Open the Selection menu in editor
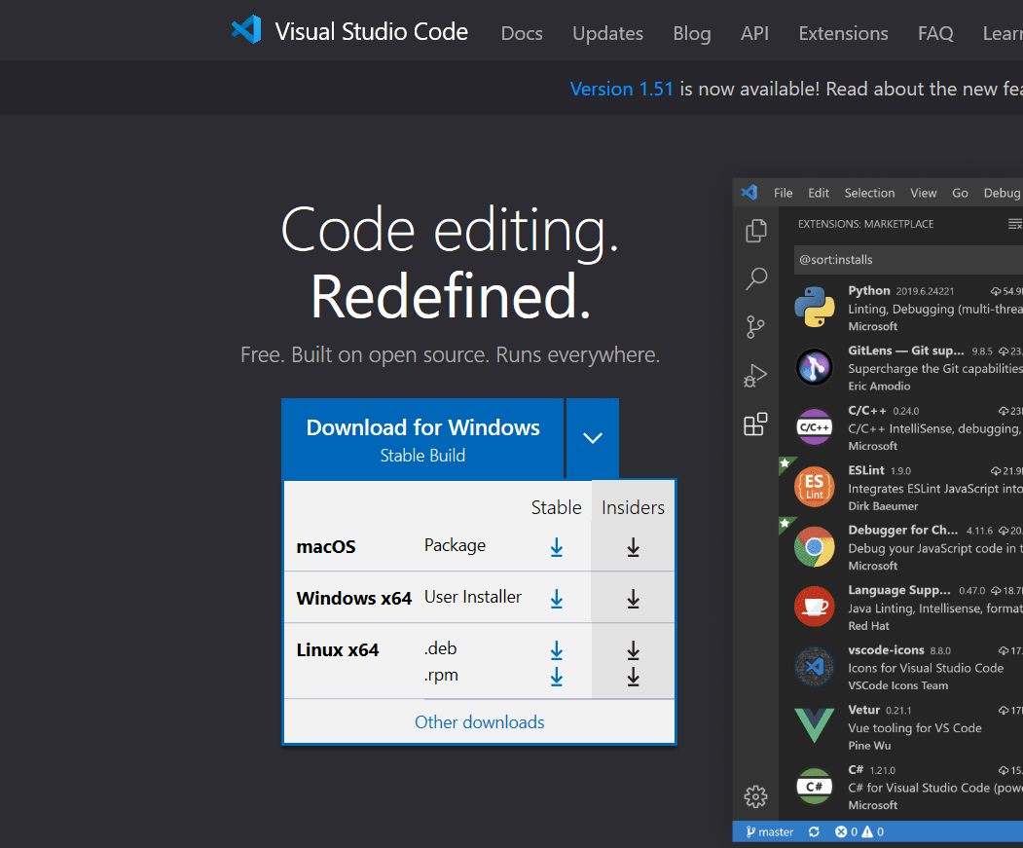 pos(869,193)
